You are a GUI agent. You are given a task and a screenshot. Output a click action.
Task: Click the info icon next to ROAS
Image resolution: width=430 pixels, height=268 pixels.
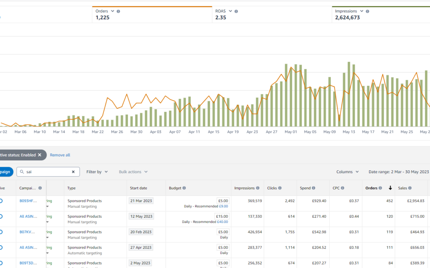pos(236,12)
